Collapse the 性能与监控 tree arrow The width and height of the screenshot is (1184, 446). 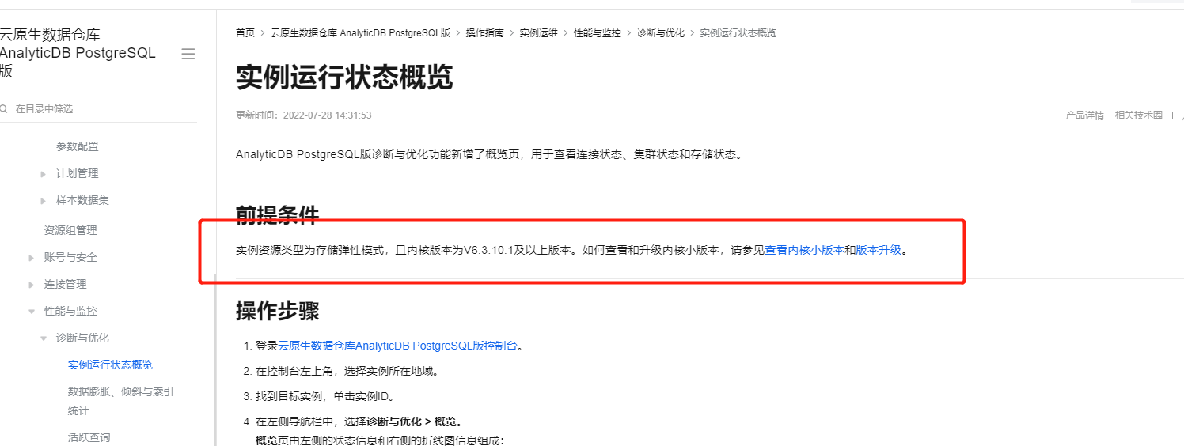point(32,312)
